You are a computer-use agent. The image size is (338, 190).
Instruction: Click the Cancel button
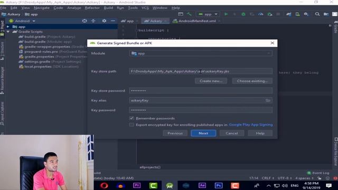pos(232,133)
